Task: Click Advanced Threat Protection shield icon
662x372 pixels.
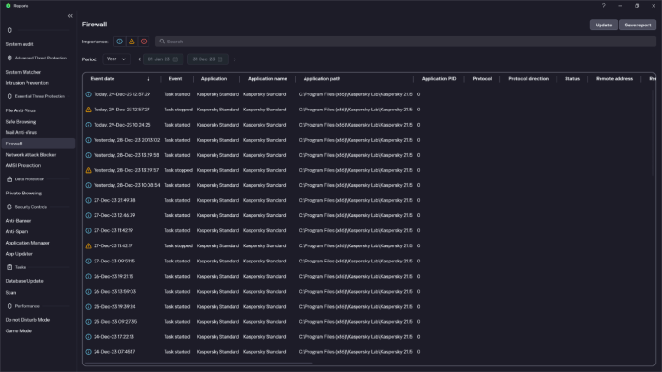Action: tap(9, 58)
